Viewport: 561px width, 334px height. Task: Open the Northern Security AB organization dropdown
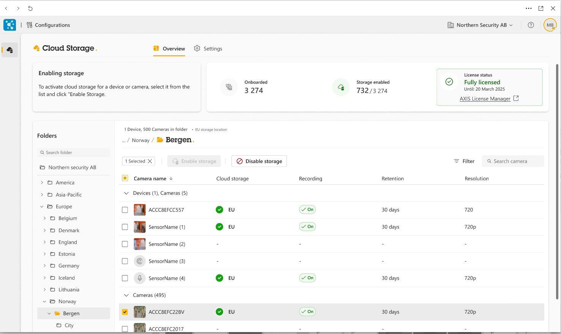tap(480, 25)
